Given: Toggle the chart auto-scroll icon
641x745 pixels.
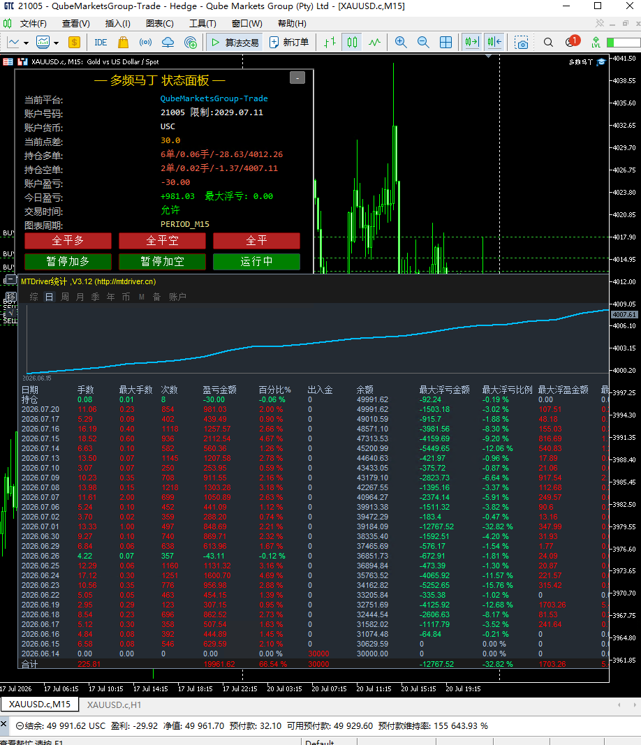Looking at the screenshot, I should coord(472,43).
